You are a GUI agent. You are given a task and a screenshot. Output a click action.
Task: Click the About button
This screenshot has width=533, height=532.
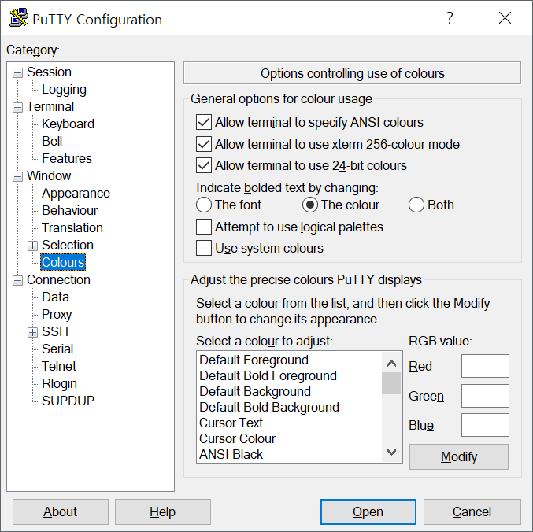(61, 512)
